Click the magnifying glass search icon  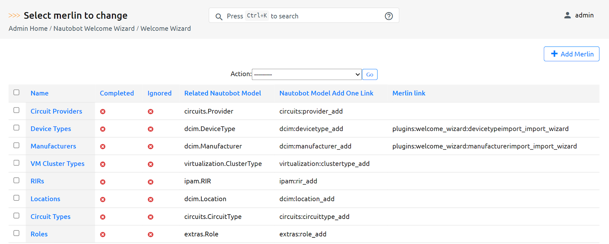pyautogui.click(x=219, y=16)
